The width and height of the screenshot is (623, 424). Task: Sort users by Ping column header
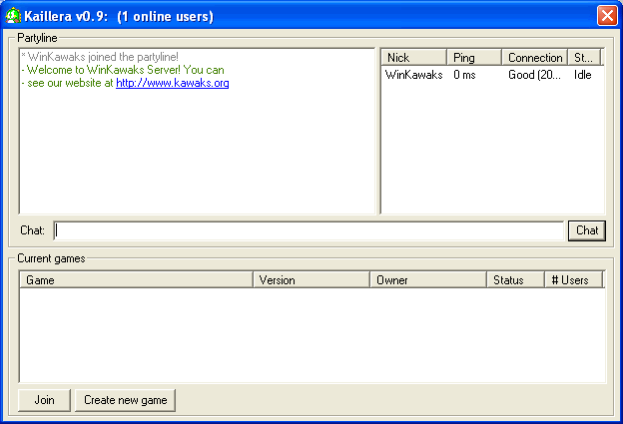(473, 58)
